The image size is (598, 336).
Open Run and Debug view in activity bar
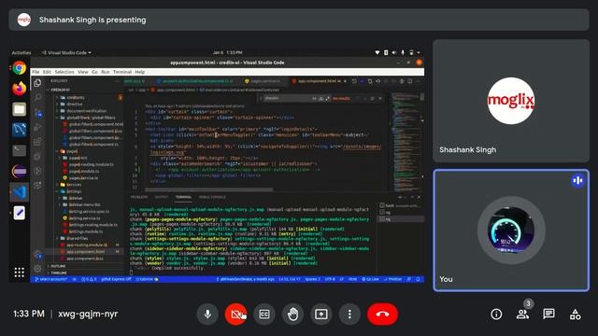click(37, 127)
